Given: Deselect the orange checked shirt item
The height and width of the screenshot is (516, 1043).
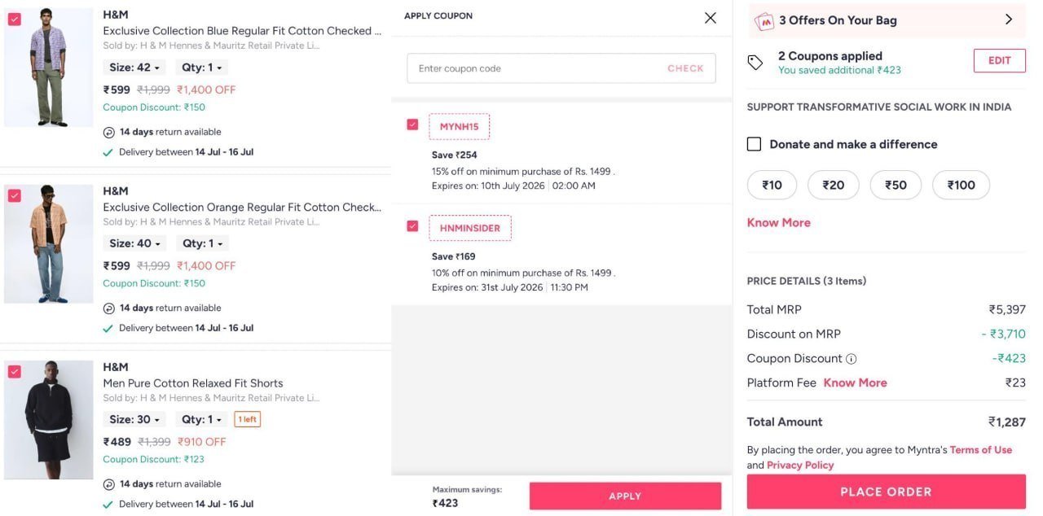Looking at the screenshot, I should coord(15,195).
